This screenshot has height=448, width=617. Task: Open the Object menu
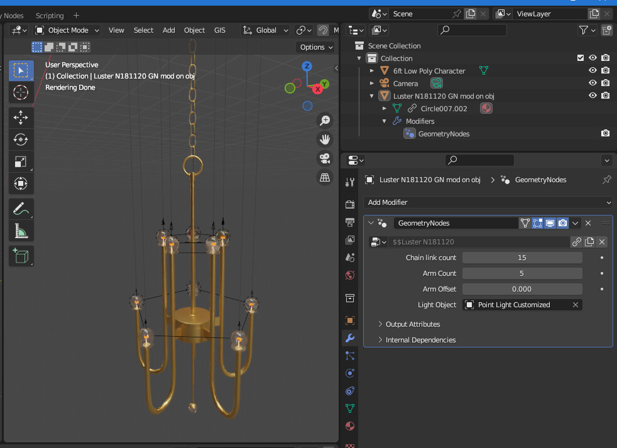point(194,30)
